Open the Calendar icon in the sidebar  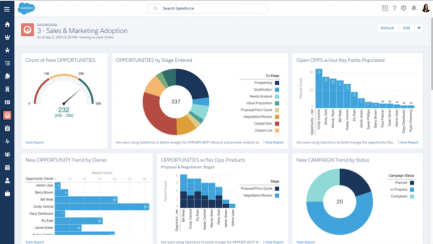point(6,167)
